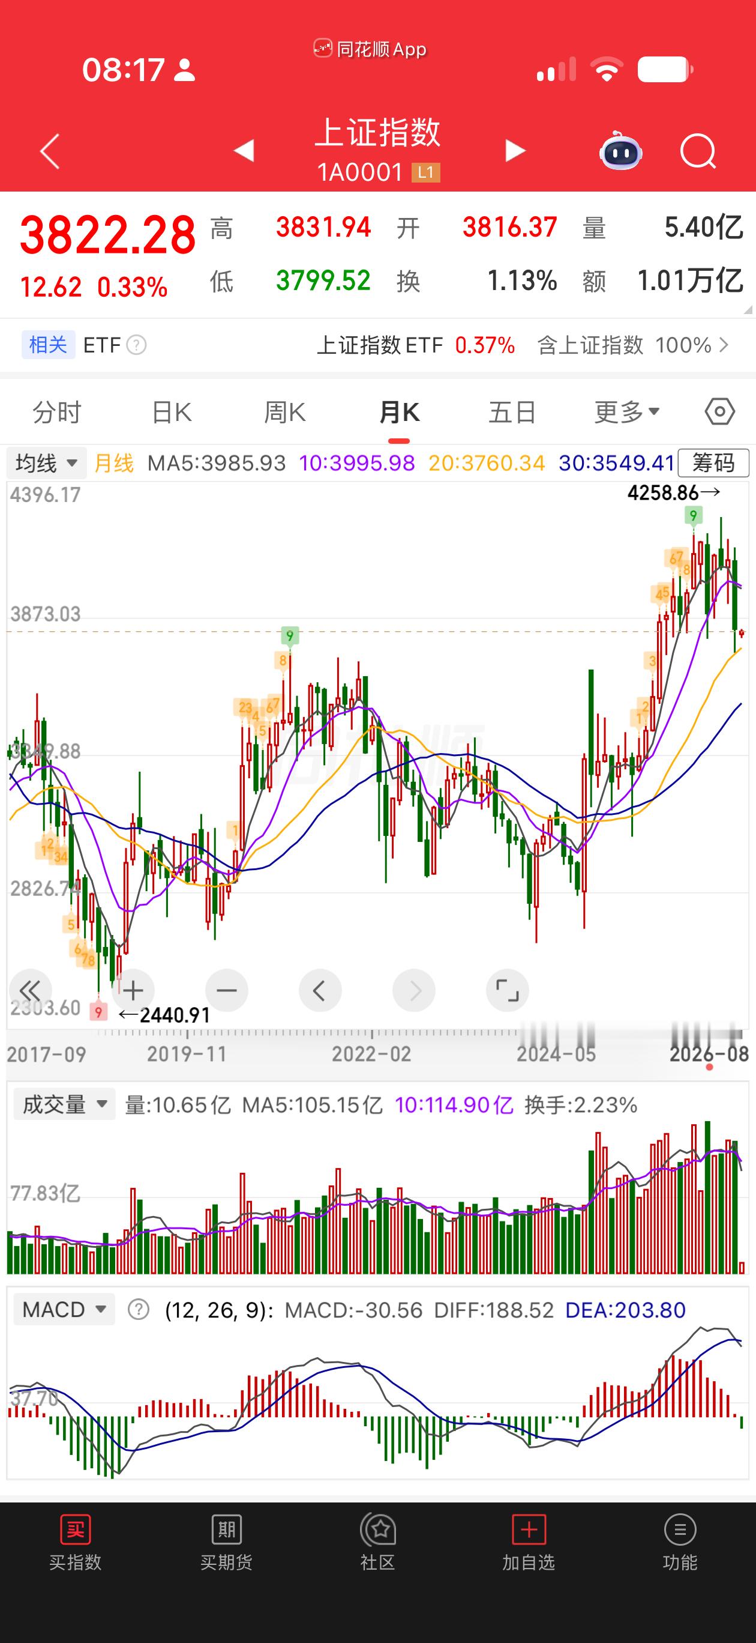Enter fullscreen chart view icon

(x=508, y=990)
